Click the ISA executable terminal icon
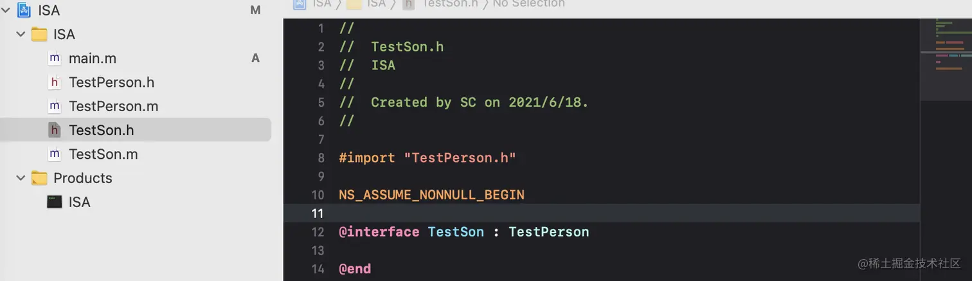This screenshot has width=972, height=281. (55, 202)
